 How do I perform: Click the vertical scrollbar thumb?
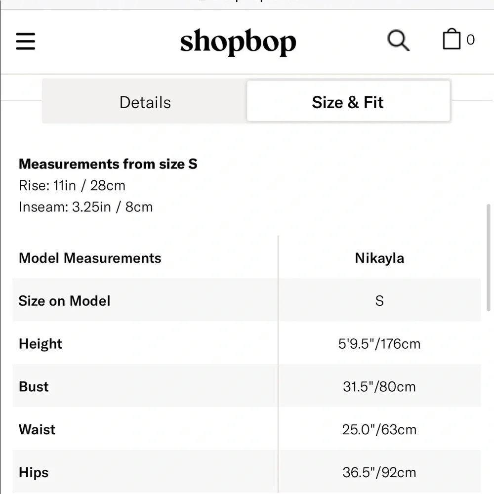click(x=489, y=257)
